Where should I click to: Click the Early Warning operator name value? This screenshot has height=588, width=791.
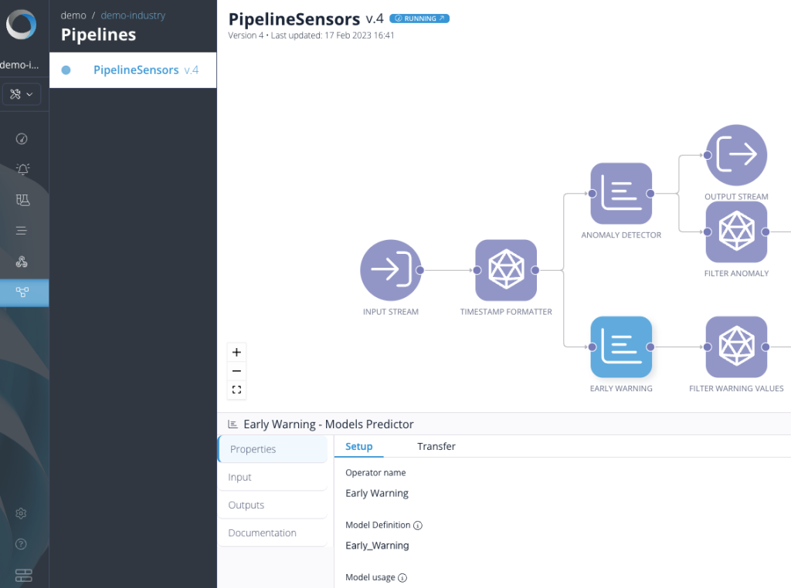377,493
